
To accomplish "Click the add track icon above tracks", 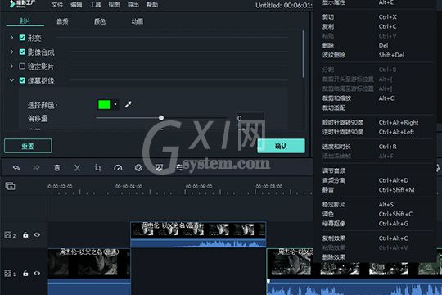I will tap(10, 186).
